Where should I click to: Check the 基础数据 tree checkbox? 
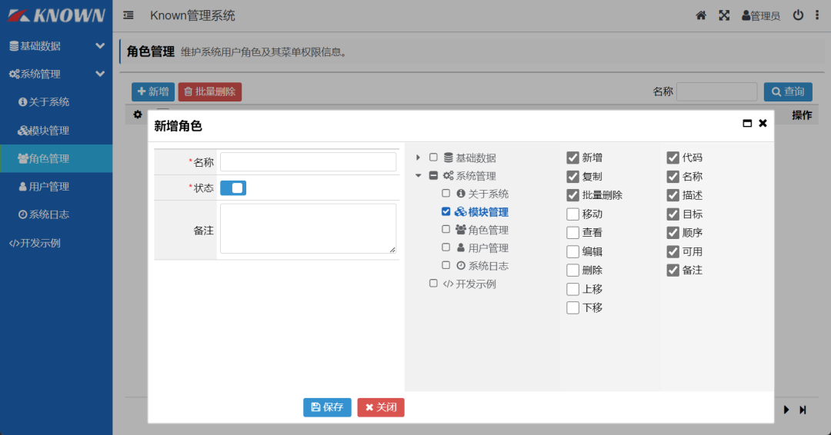pos(433,158)
